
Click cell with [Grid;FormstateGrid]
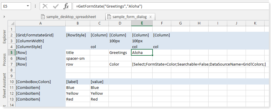click(x=41, y=35)
